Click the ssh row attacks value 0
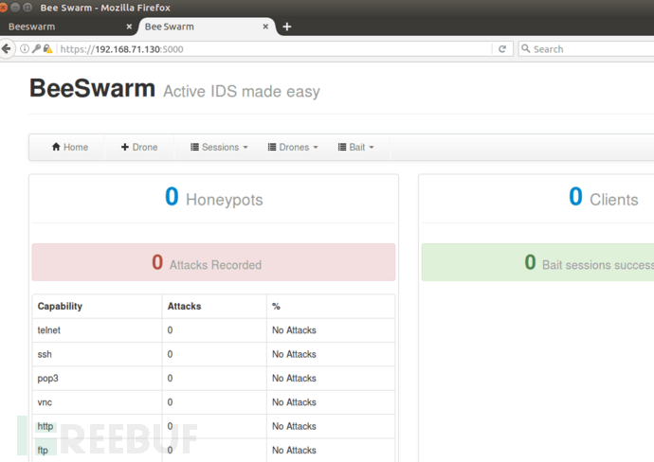The height and width of the screenshot is (462, 654). point(171,354)
